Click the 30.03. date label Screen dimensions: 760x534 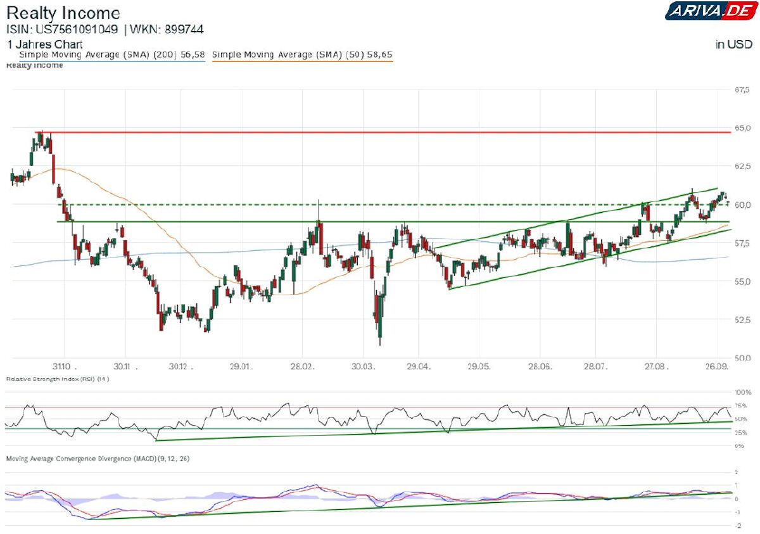[362, 366]
